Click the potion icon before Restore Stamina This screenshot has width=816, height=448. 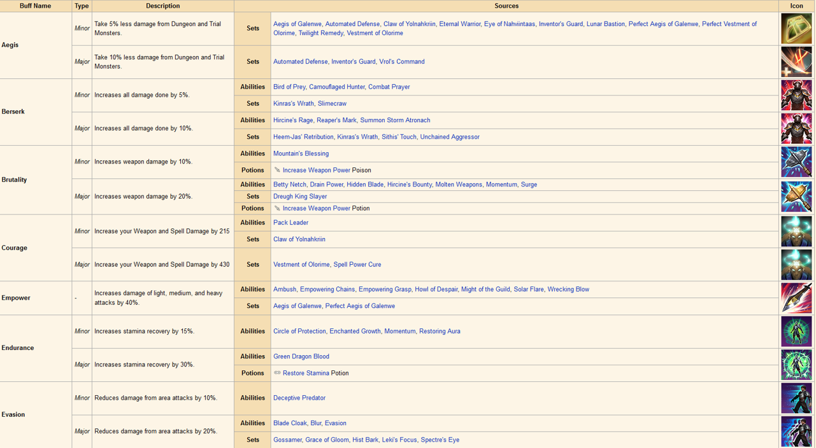(x=277, y=373)
